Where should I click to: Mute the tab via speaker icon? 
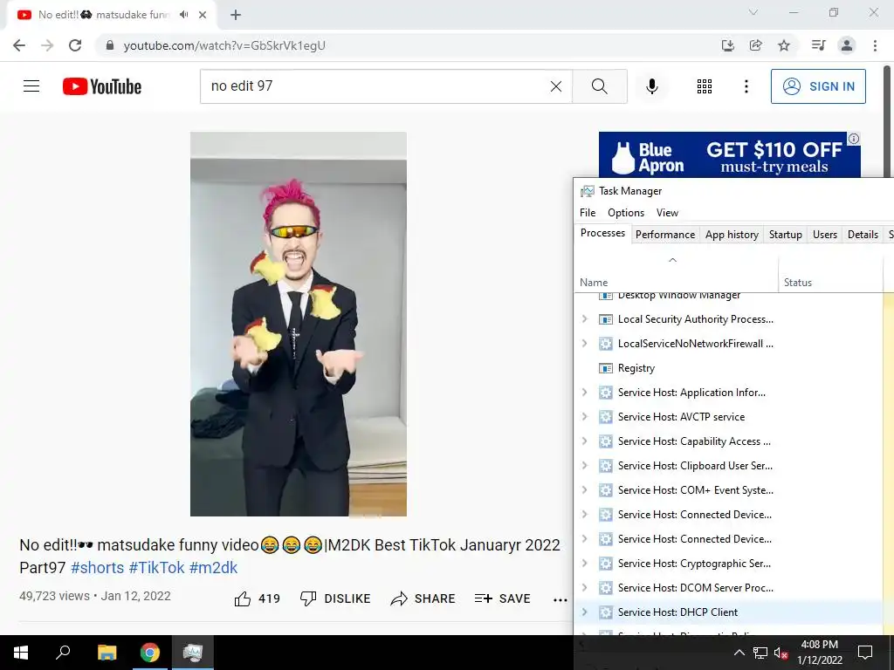coord(183,15)
